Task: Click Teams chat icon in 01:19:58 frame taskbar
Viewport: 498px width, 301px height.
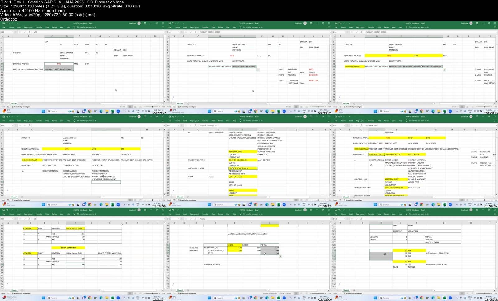Action: point(84,204)
